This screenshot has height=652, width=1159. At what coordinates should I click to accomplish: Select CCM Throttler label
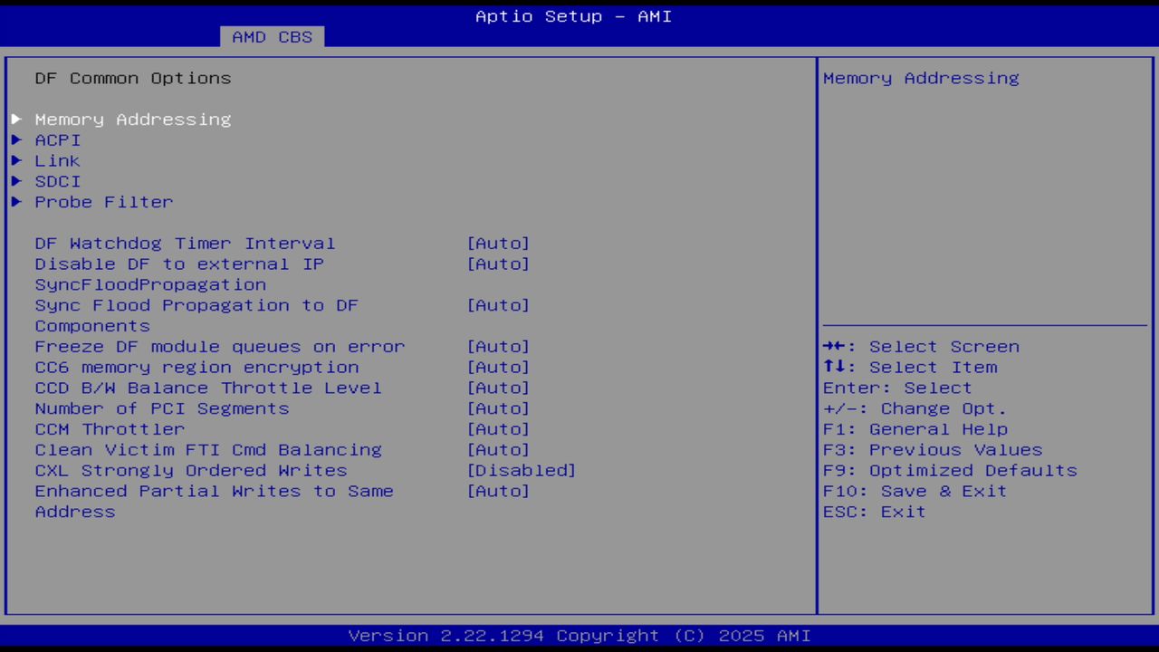[110, 430]
